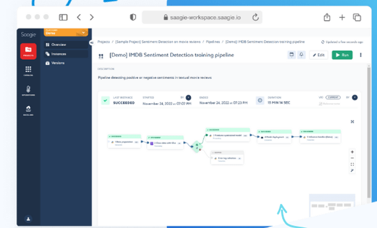
Task: Click the 15 MIN 14 SEC duration value
Action: click(279, 103)
